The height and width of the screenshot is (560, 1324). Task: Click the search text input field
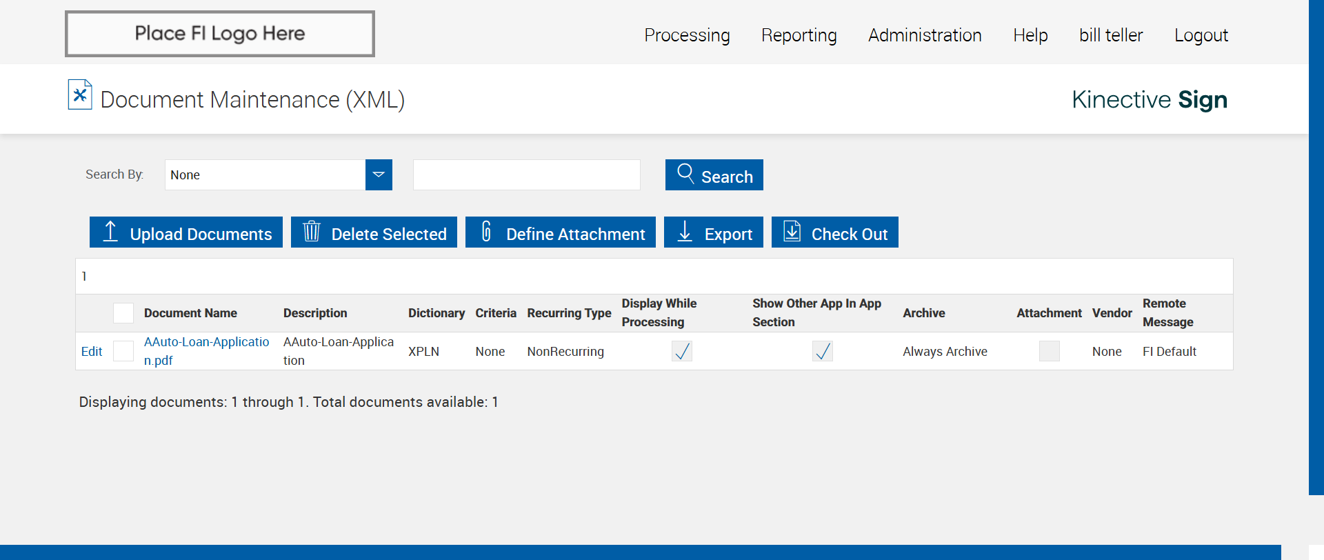click(x=527, y=174)
